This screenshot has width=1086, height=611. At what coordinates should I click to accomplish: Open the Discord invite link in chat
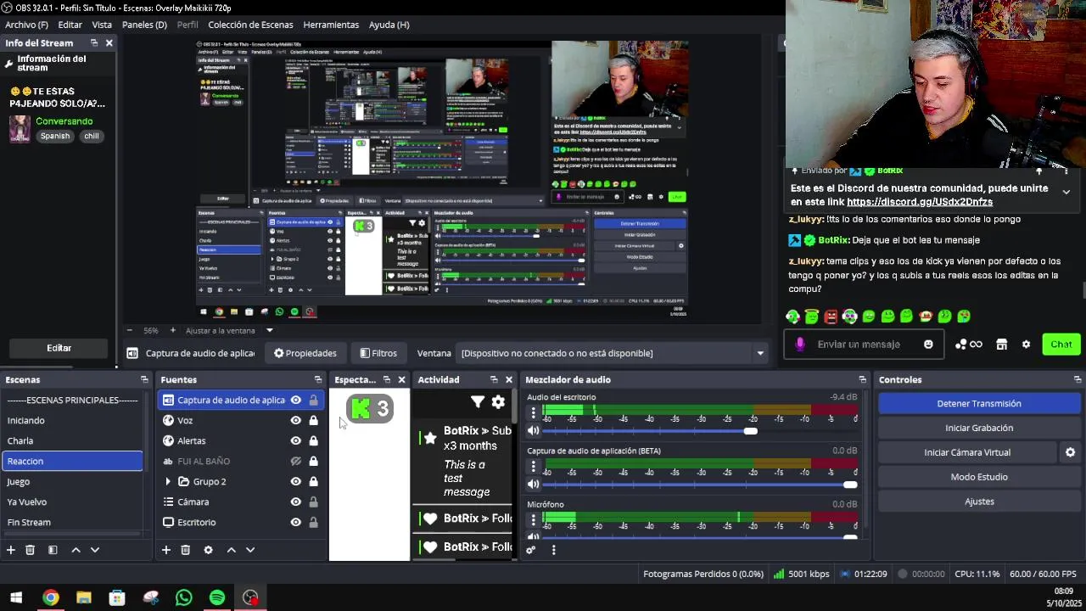pos(919,202)
